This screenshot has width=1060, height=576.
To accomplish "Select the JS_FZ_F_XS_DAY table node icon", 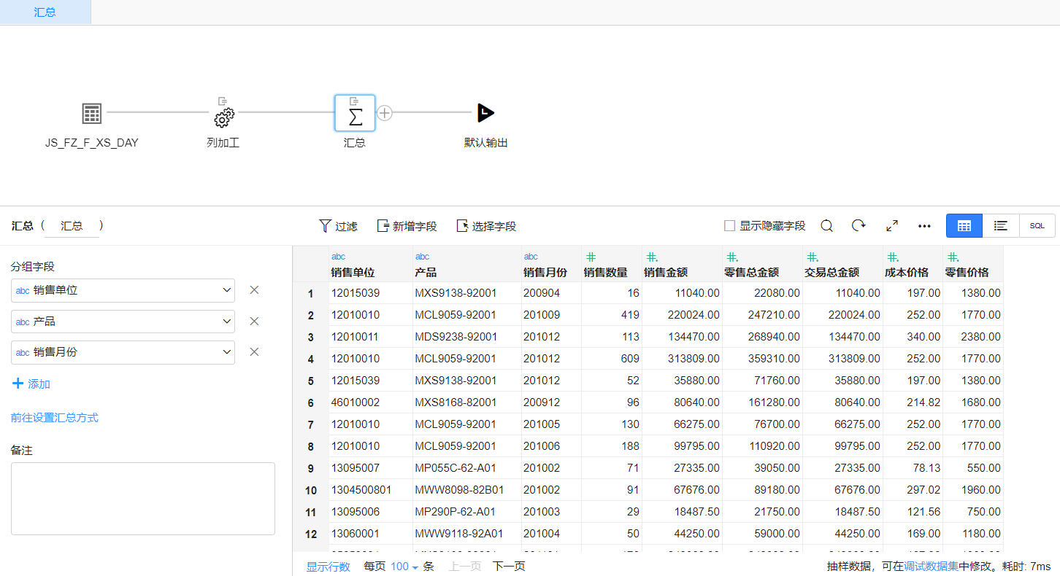I will 91,114.
